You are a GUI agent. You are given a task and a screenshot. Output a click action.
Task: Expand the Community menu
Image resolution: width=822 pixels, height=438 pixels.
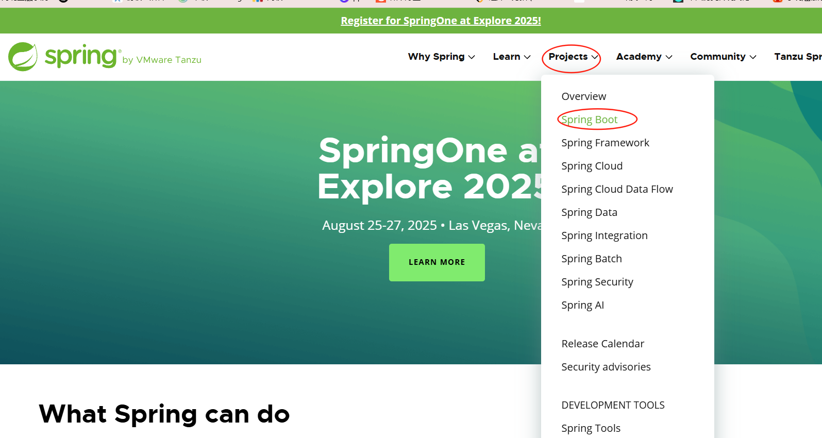724,57
